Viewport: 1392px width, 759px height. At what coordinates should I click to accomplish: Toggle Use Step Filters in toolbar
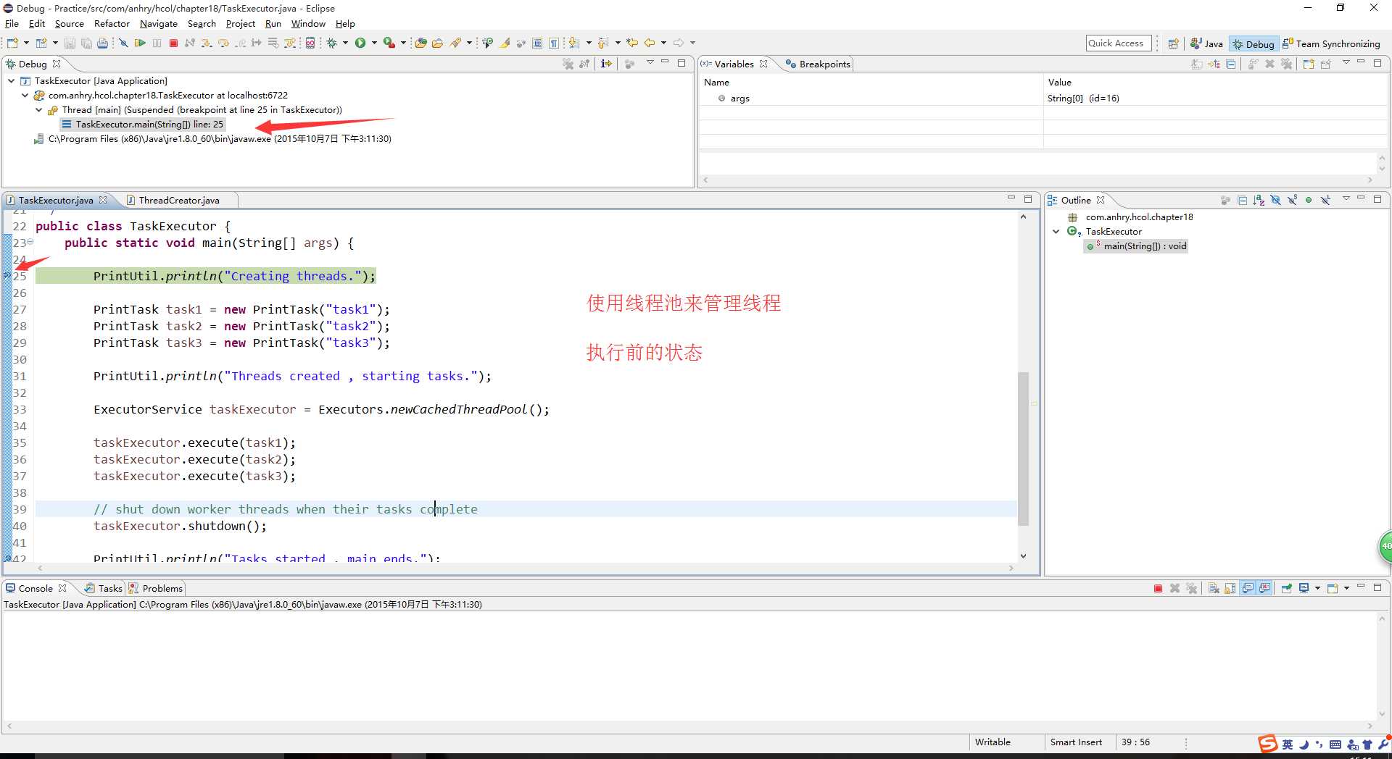290,43
